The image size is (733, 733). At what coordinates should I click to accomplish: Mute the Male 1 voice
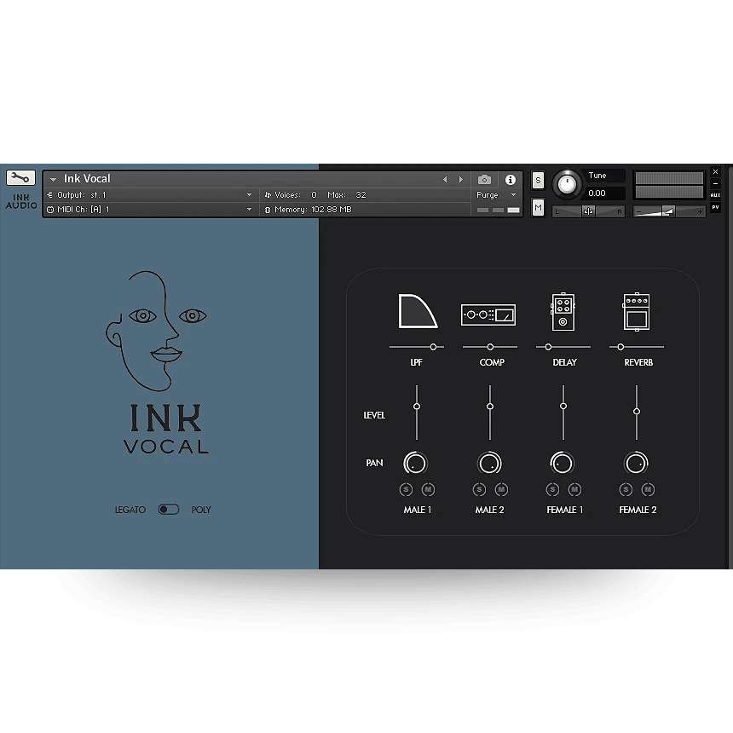[428, 489]
